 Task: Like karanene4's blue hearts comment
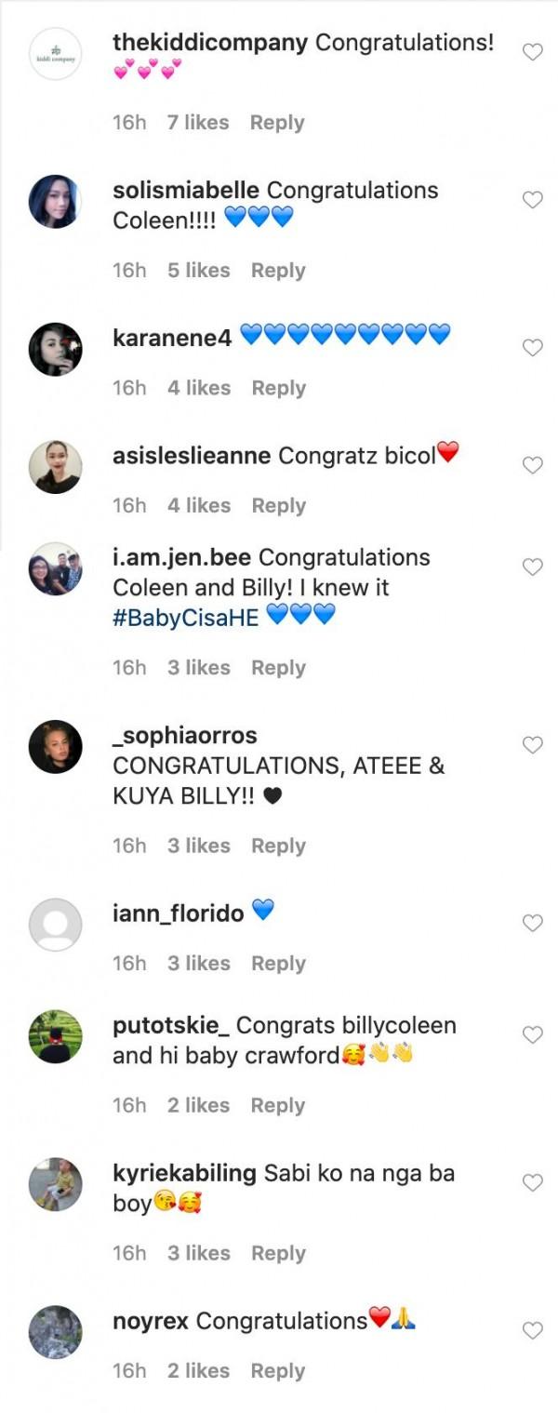pyautogui.click(x=532, y=348)
